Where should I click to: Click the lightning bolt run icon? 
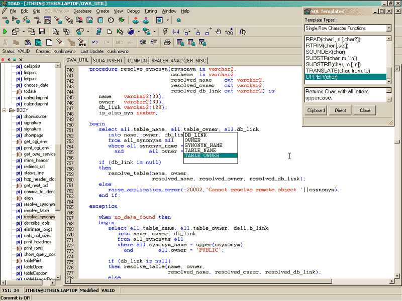tap(165, 32)
